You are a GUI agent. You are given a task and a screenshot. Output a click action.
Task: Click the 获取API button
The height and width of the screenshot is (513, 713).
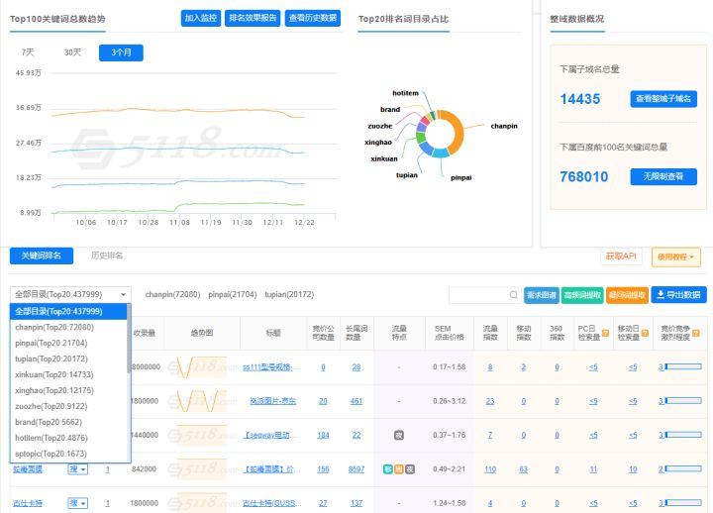tap(622, 256)
